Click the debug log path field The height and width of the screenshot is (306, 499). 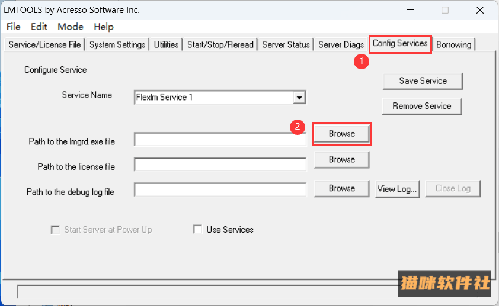click(220, 190)
